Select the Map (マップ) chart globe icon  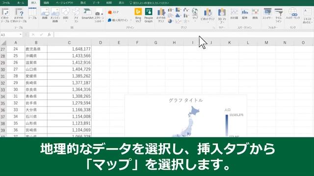pos(195,12)
